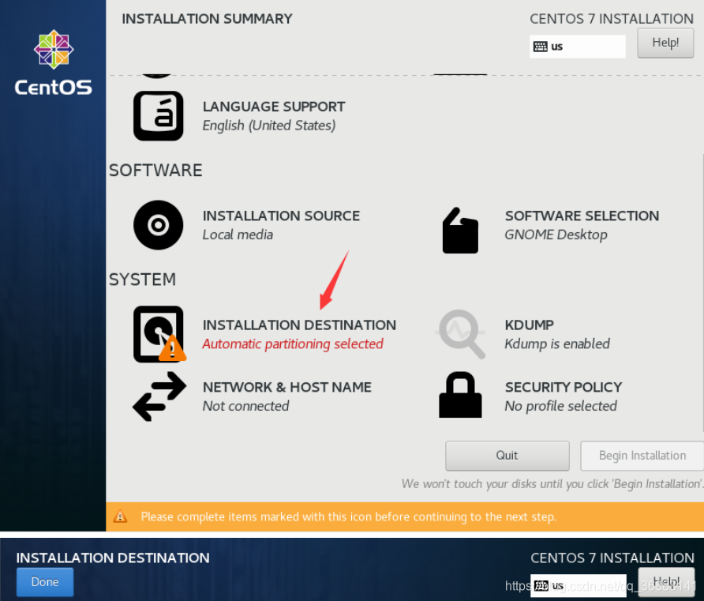Click the vertical scrollbar of the summary
Viewport: 704px width, 601px height.
pos(702,293)
